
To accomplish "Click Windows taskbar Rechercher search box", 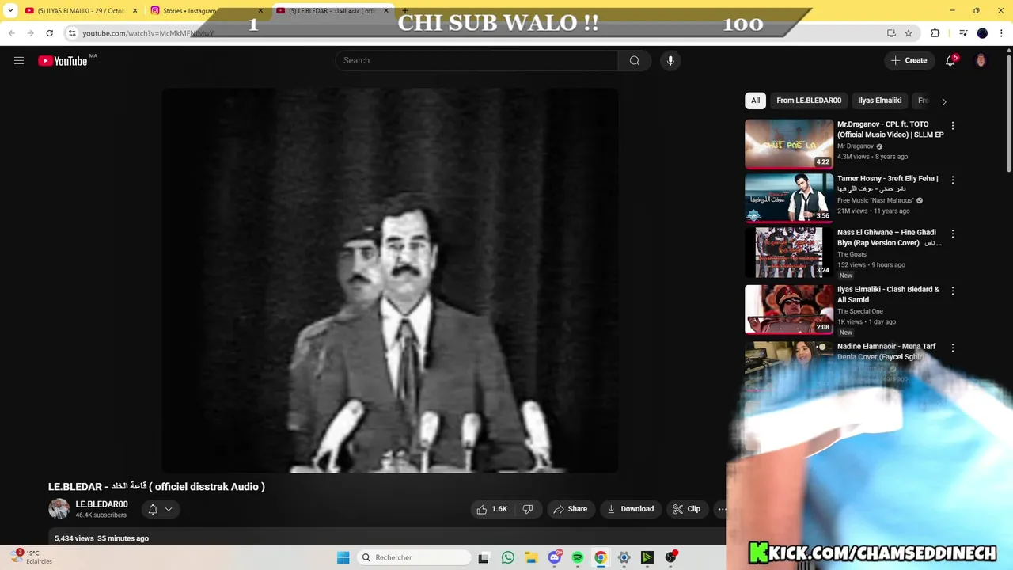I will pyautogui.click(x=412, y=557).
